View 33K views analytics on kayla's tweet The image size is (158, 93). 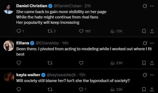116,89
